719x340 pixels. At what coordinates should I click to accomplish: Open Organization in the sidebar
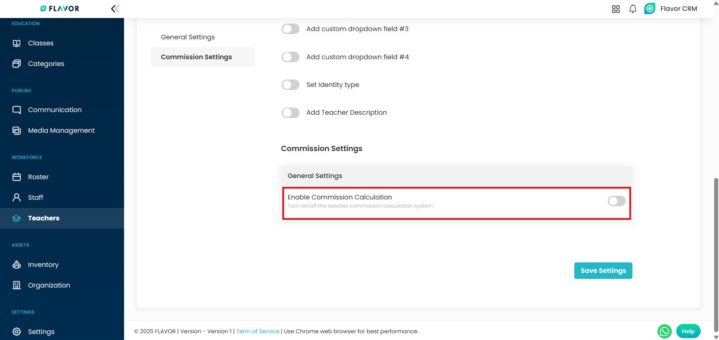(49, 285)
